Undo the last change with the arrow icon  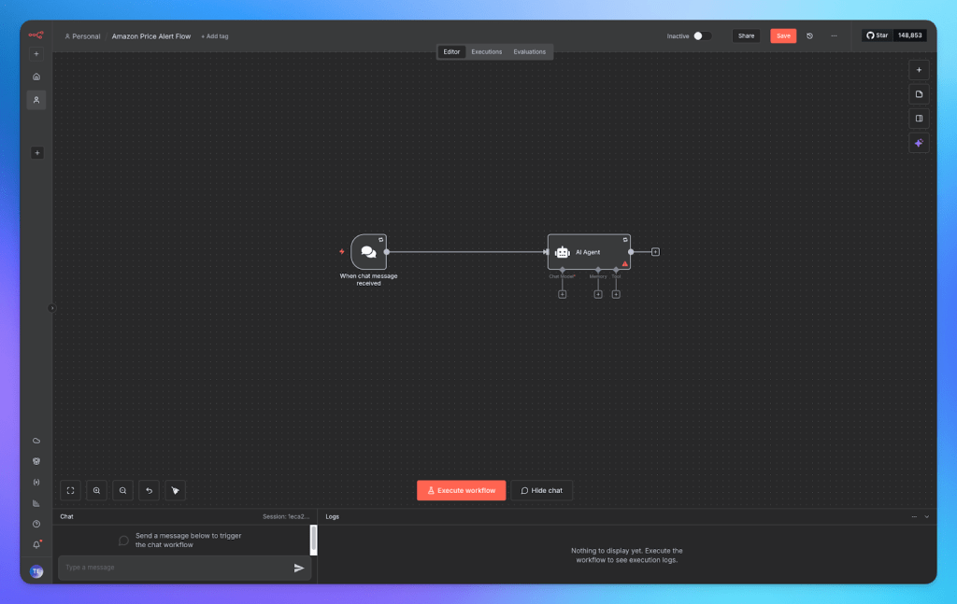click(149, 490)
